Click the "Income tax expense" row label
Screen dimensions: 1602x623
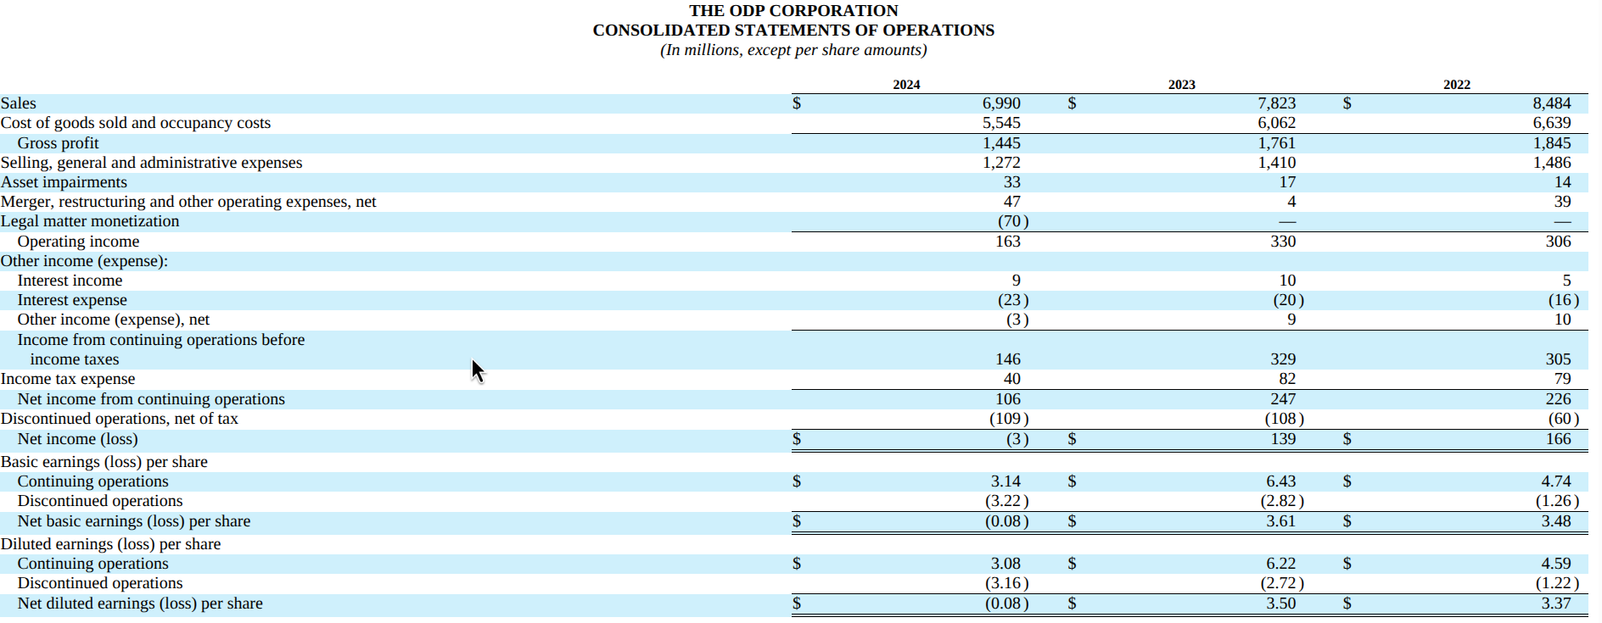point(68,379)
